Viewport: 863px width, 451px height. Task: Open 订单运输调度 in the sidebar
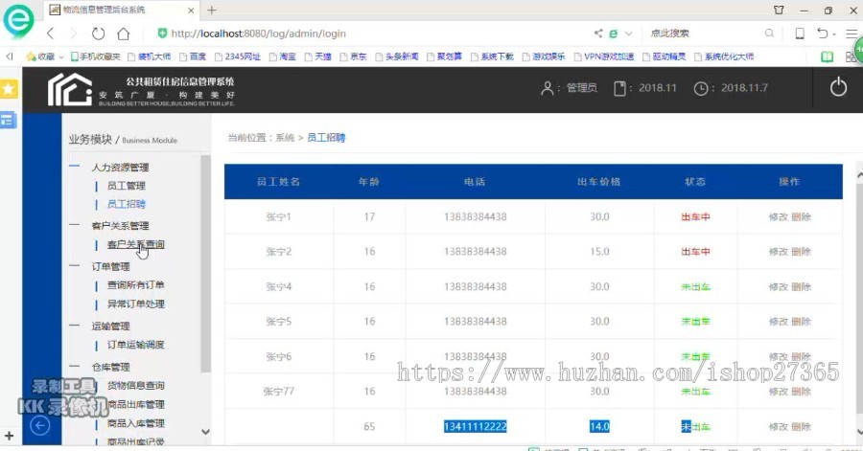135,345
